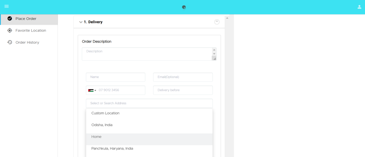Open Place Order in sidebar
The width and height of the screenshot is (365, 157).
pos(29,18)
